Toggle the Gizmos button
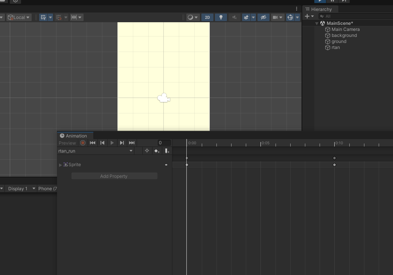This screenshot has height=275, width=393. pyautogui.click(x=290, y=17)
